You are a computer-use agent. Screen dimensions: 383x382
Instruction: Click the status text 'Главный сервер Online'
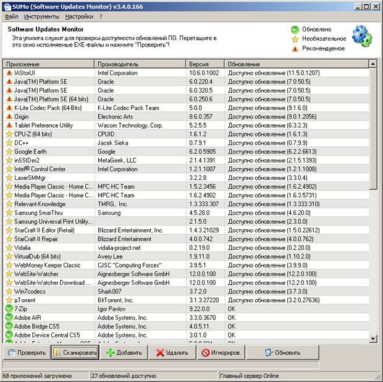249,376
